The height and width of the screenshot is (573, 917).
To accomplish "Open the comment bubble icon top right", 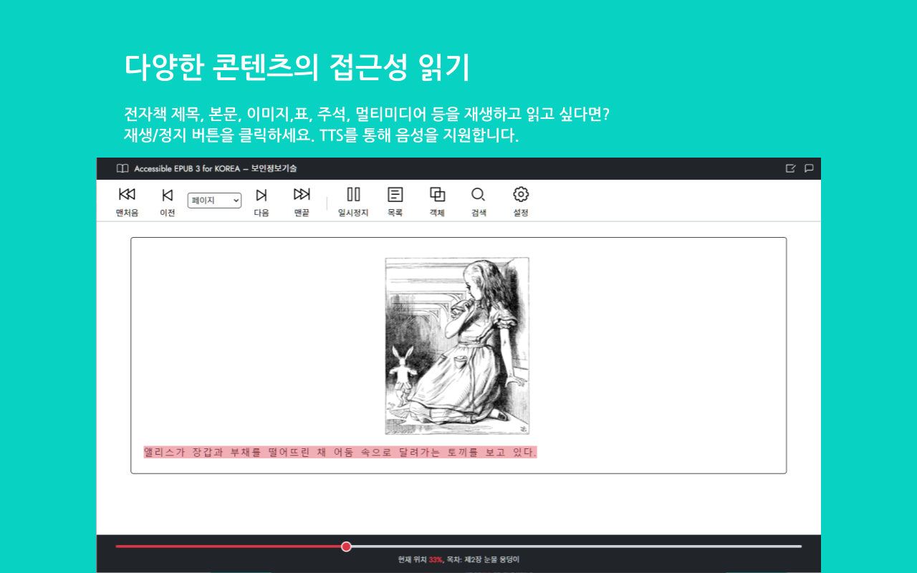I will tap(808, 168).
